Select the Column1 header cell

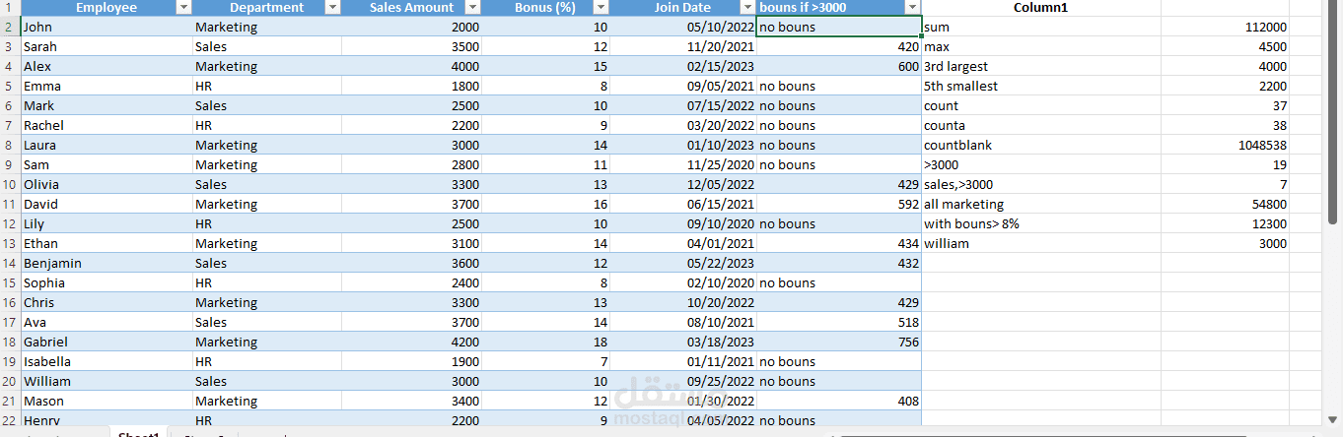[1041, 7]
